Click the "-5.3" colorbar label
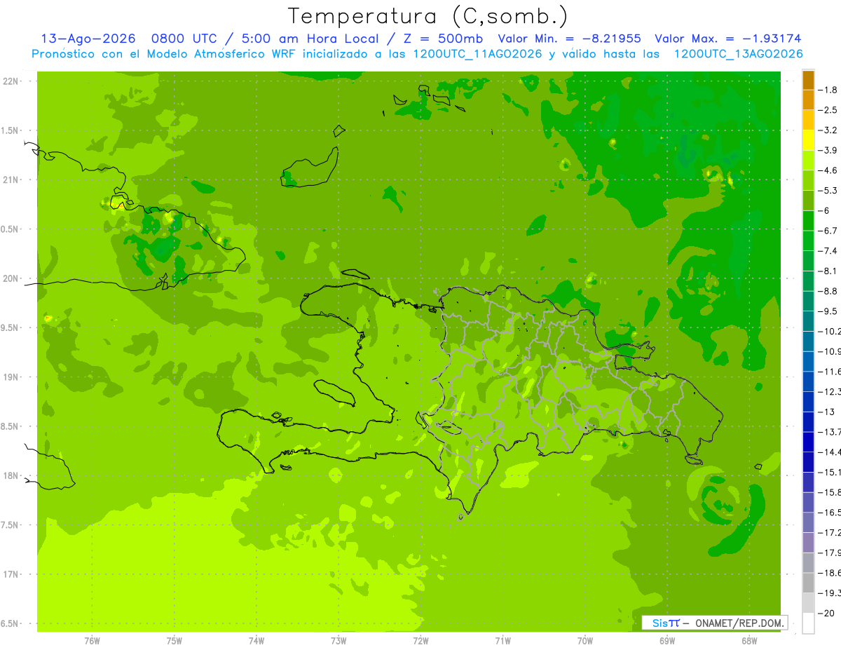The image size is (841, 650). (829, 191)
